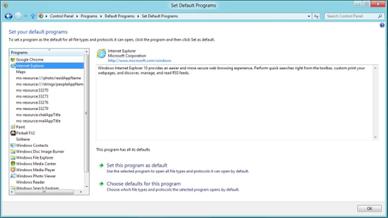Click the Back navigation arrow
The height and width of the screenshot is (218, 388).
[x=8, y=16]
